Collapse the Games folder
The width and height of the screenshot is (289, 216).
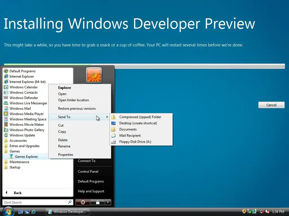[x=15, y=151]
